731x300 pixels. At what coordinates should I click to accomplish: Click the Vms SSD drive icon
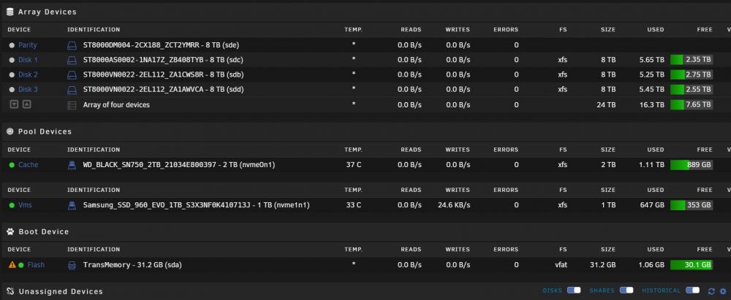point(72,205)
